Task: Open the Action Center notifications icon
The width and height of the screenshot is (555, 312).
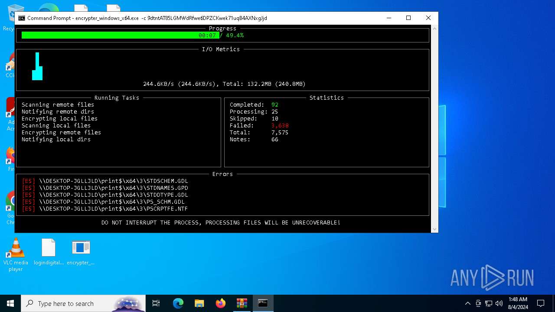Action: (541, 303)
